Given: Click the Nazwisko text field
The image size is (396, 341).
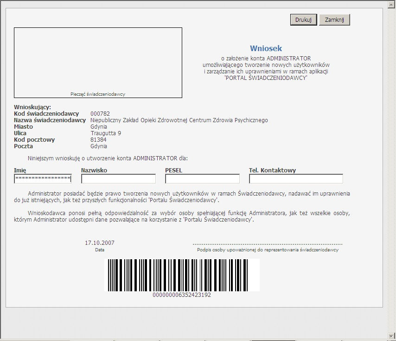Looking at the screenshot, I should coord(118,178).
